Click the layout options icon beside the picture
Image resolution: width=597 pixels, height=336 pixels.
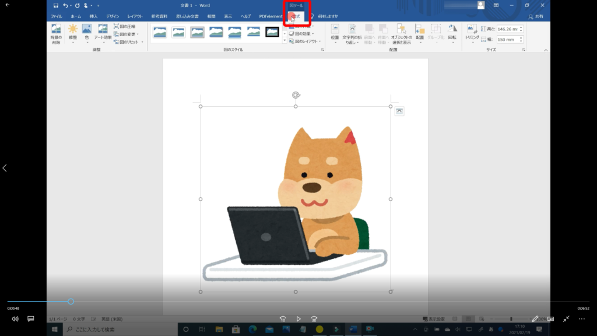[399, 111]
